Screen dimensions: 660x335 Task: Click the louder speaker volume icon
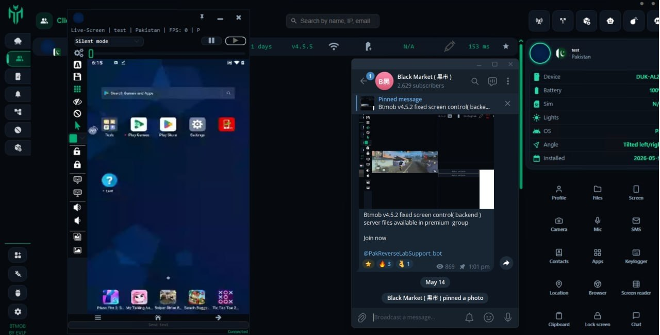point(77,207)
